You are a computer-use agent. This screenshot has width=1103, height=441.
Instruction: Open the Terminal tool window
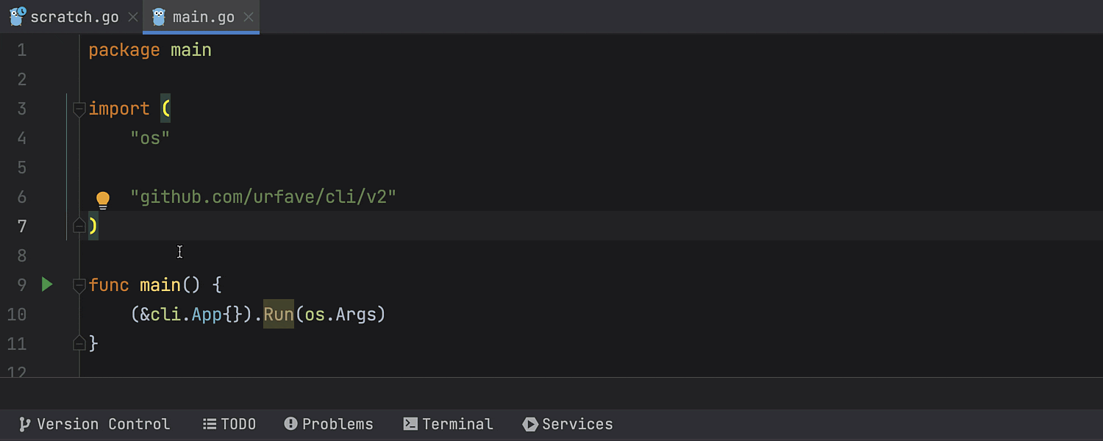[x=448, y=424]
